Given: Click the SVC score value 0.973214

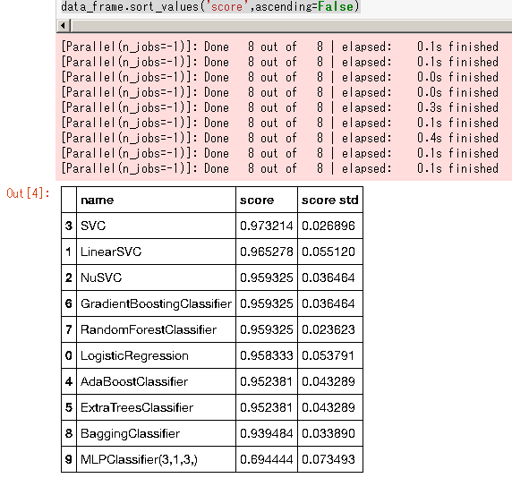Looking at the screenshot, I should point(267,226).
